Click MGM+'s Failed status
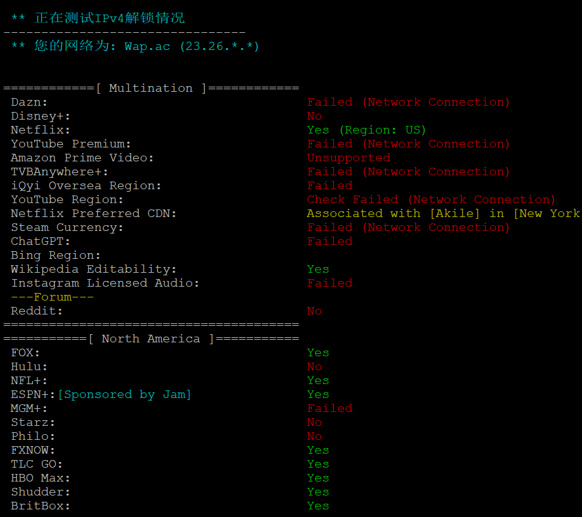The width and height of the screenshot is (582, 517). pyautogui.click(x=330, y=408)
